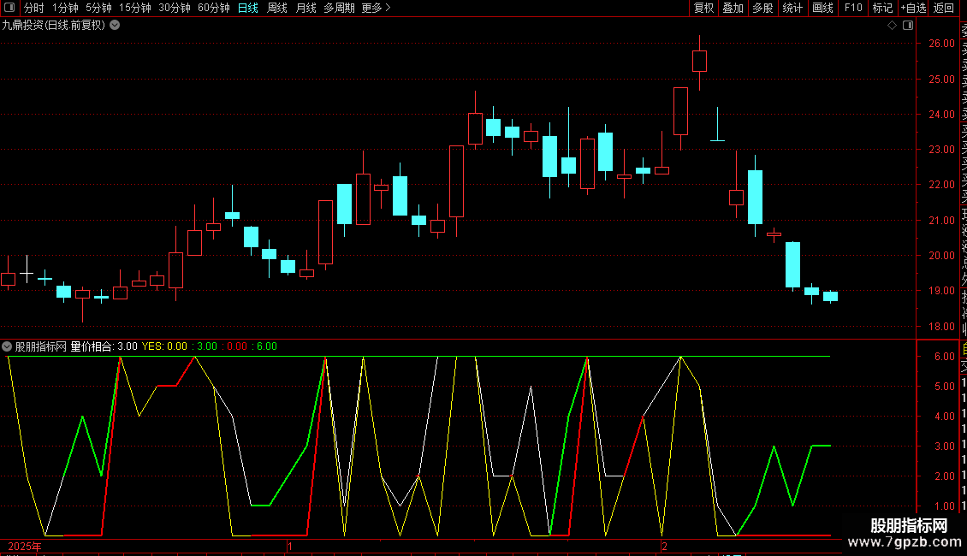Click the green 3.00 indicator value

[207, 346]
